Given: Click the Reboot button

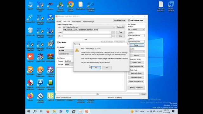Looking at the screenshot, I should coord(137,55).
